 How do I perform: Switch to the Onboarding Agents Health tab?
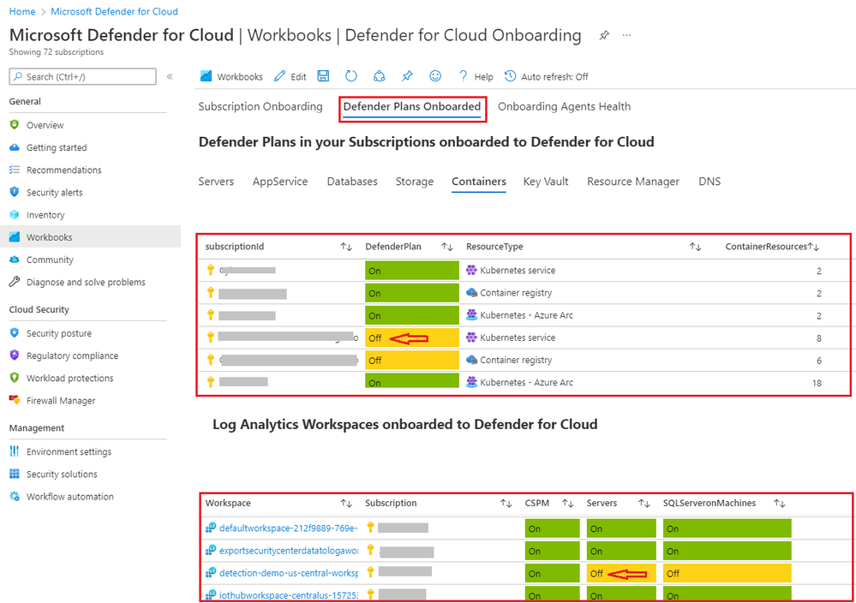tap(564, 106)
